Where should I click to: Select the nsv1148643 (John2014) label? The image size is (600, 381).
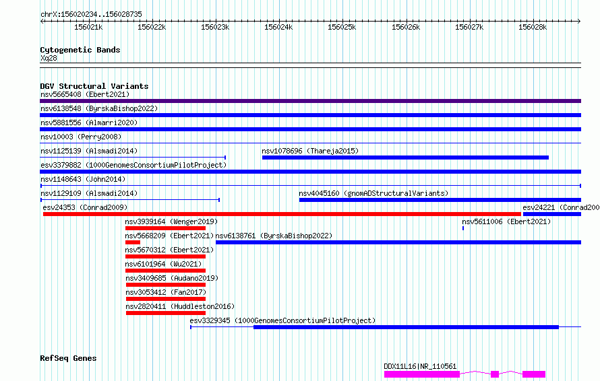(x=83, y=179)
